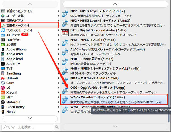This screenshot has width=171, height=132.
Task: Click the HD video icon
Action: (x=3, y=40)
